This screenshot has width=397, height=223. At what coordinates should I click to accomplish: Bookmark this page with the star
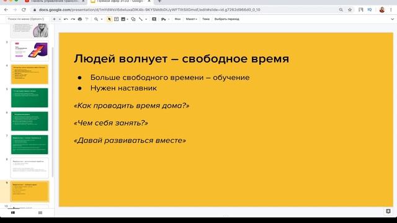point(350,10)
